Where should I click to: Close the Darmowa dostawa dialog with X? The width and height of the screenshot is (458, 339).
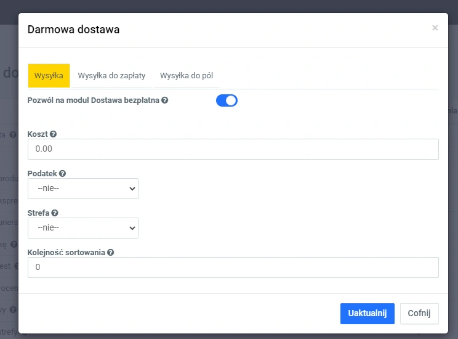(x=435, y=28)
